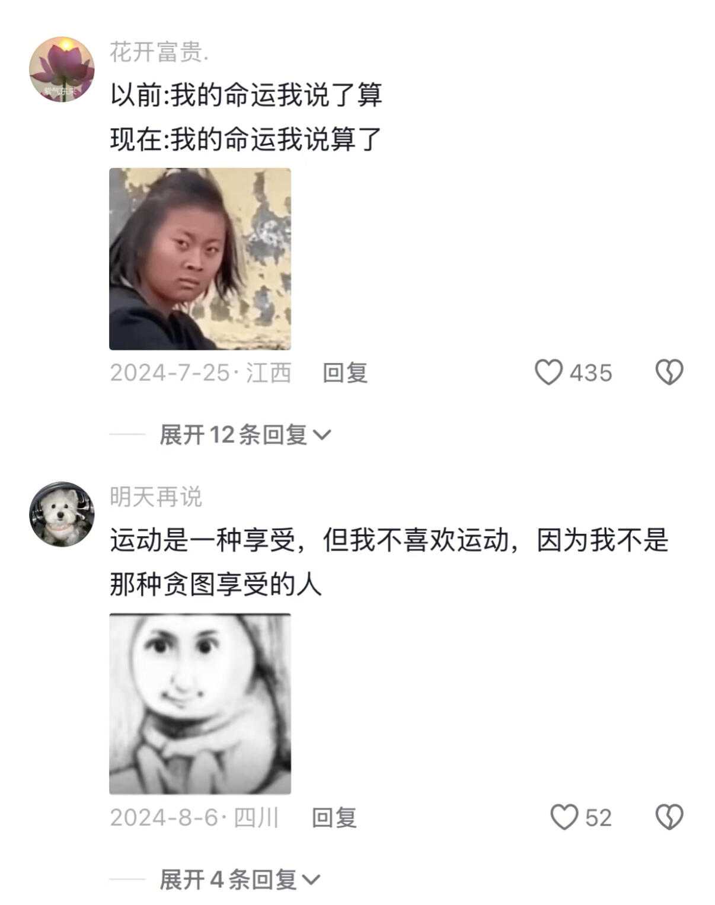Reply to 花开富贵's comment
This screenshot has width=715, height=905.
(x=345, y=373)
